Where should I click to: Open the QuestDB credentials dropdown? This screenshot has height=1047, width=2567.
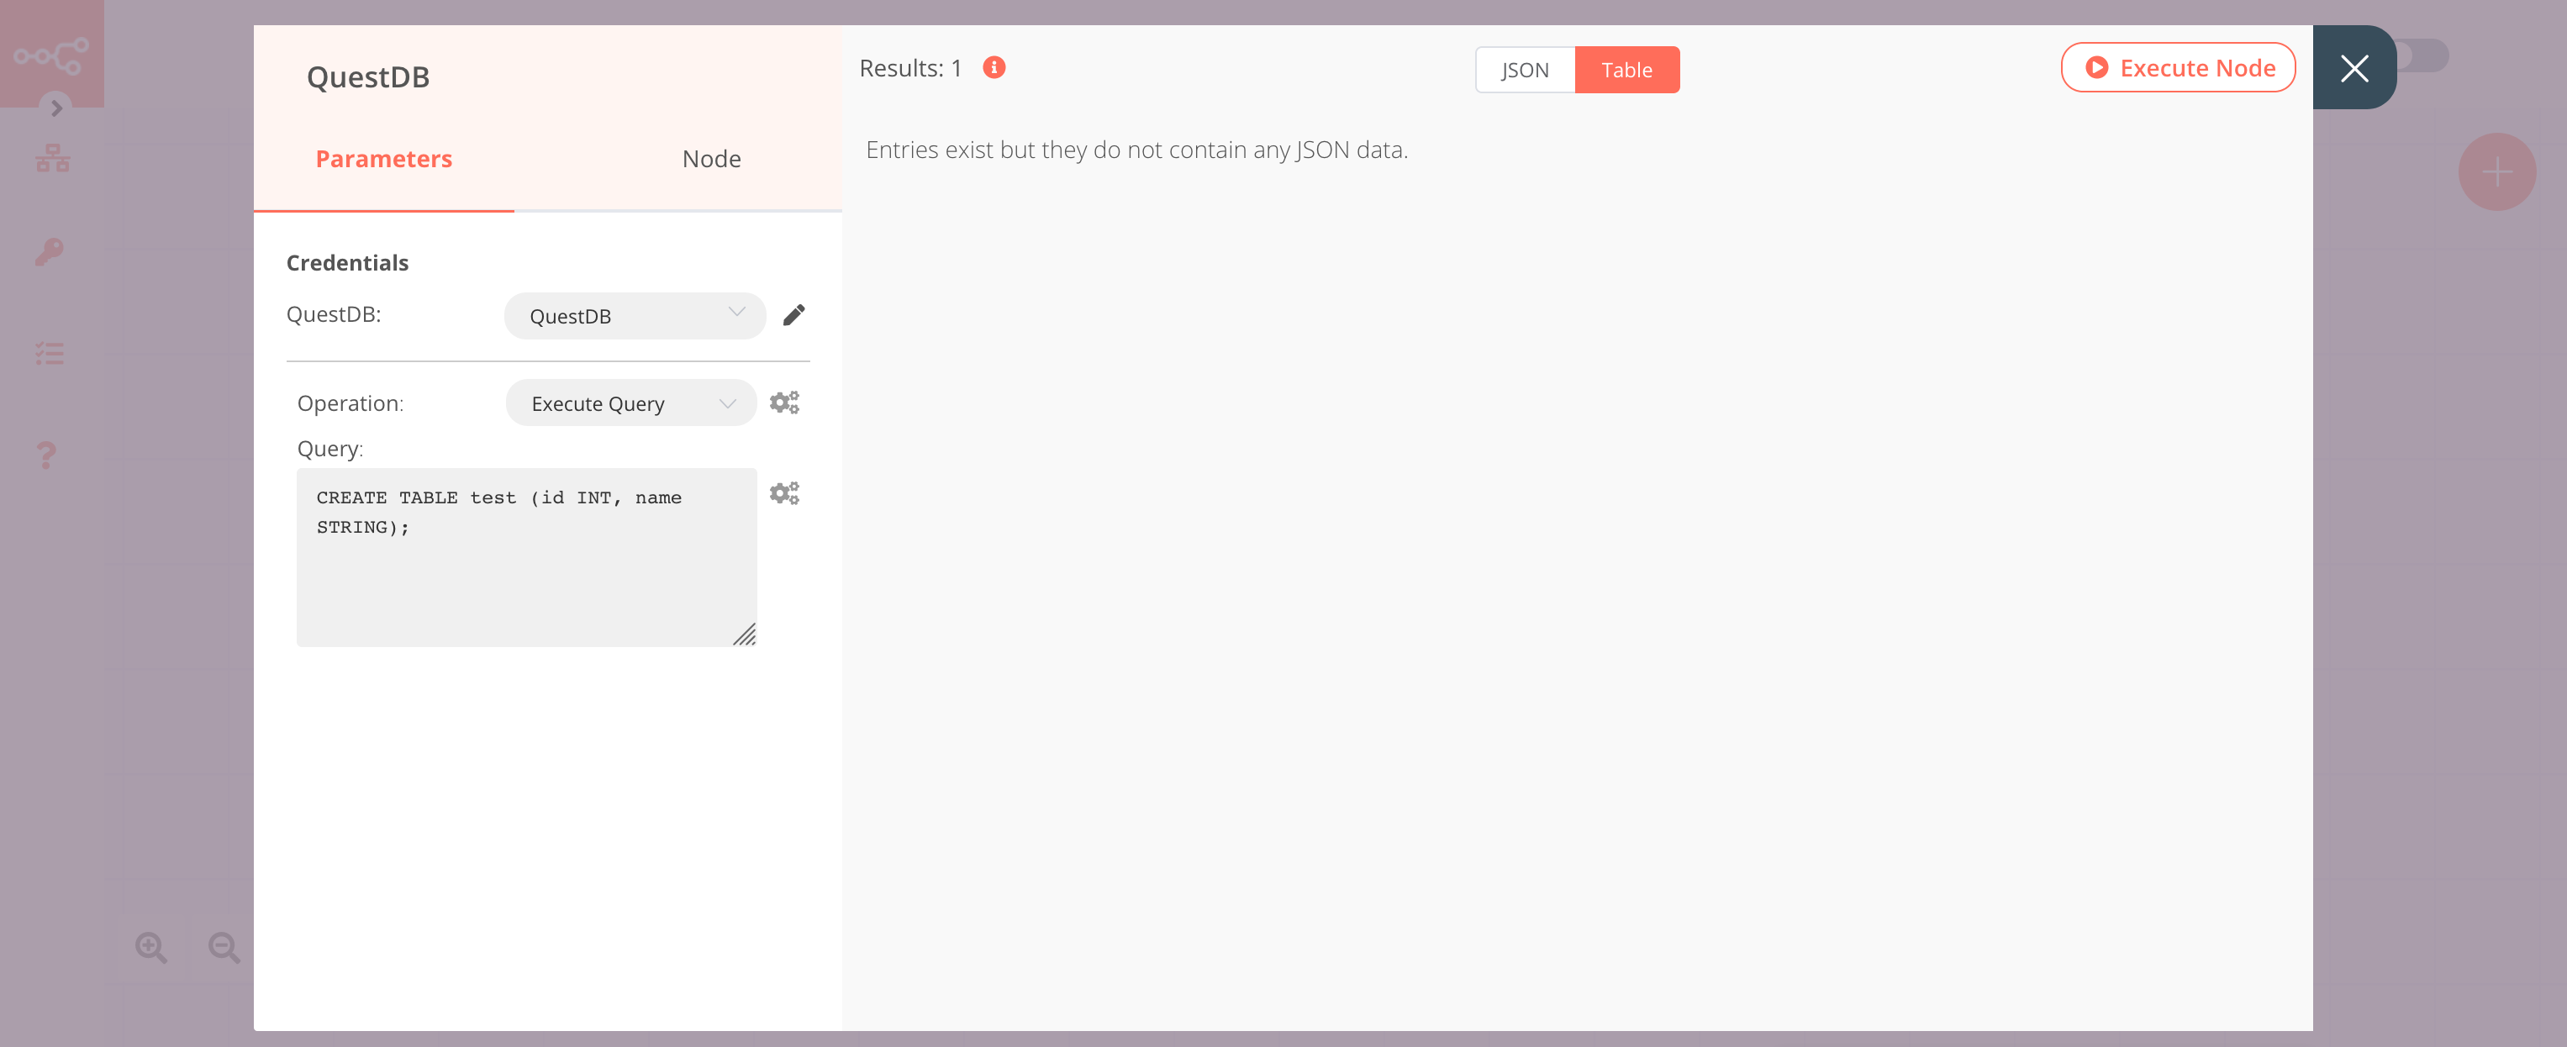[x=635, y=315]
